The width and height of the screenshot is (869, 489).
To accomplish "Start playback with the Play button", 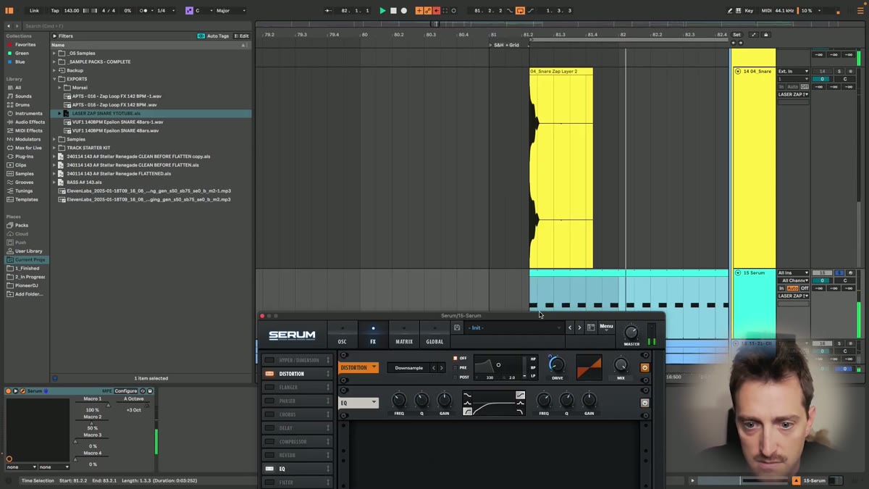I will 382,11.
